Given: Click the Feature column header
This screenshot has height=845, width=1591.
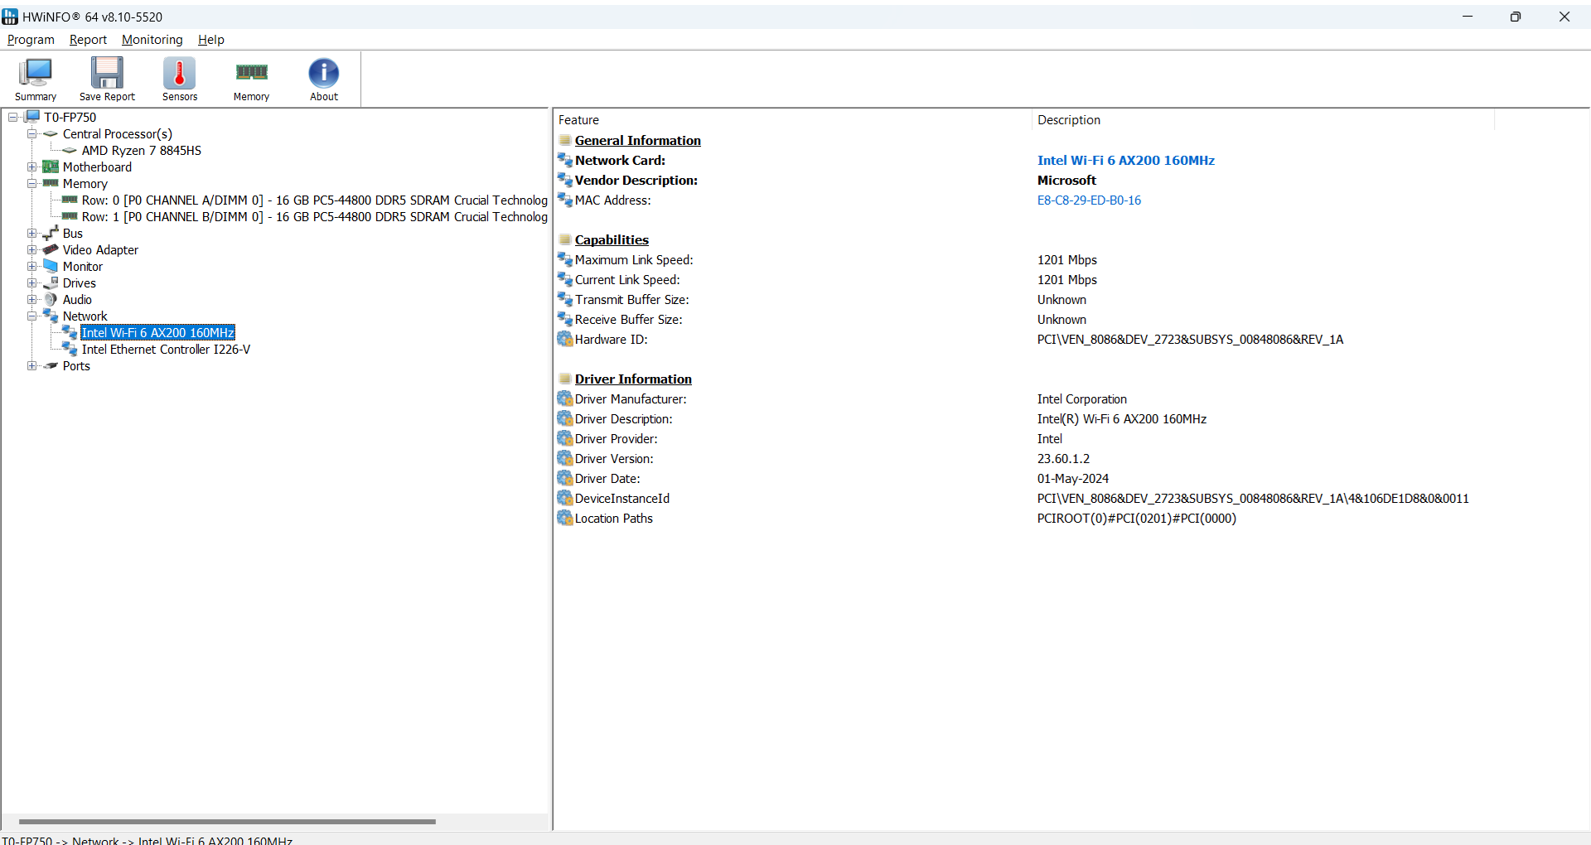Looking at the screenshot, I should 792,120.
